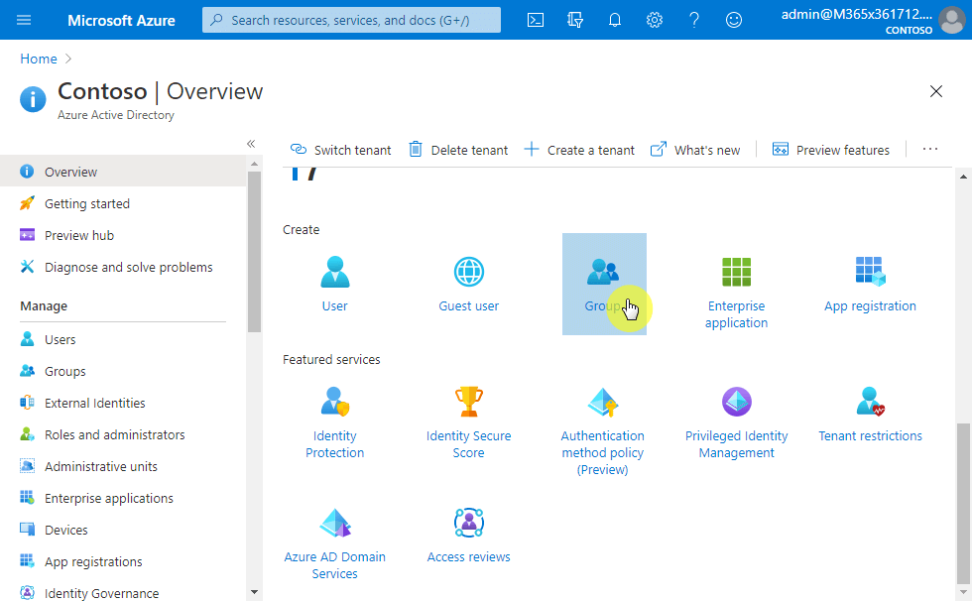
Task: Open Devices in the sidebar
Action: click(x=123, y=530)
